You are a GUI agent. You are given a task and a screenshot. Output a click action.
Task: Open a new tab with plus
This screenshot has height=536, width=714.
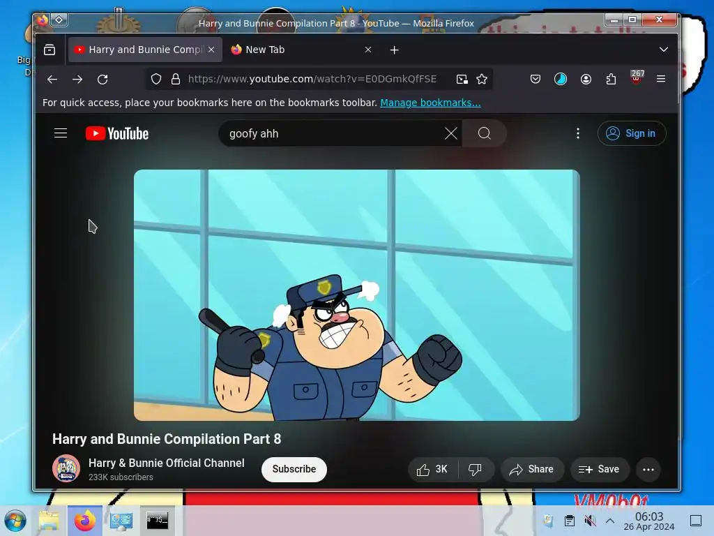(395, 50)
